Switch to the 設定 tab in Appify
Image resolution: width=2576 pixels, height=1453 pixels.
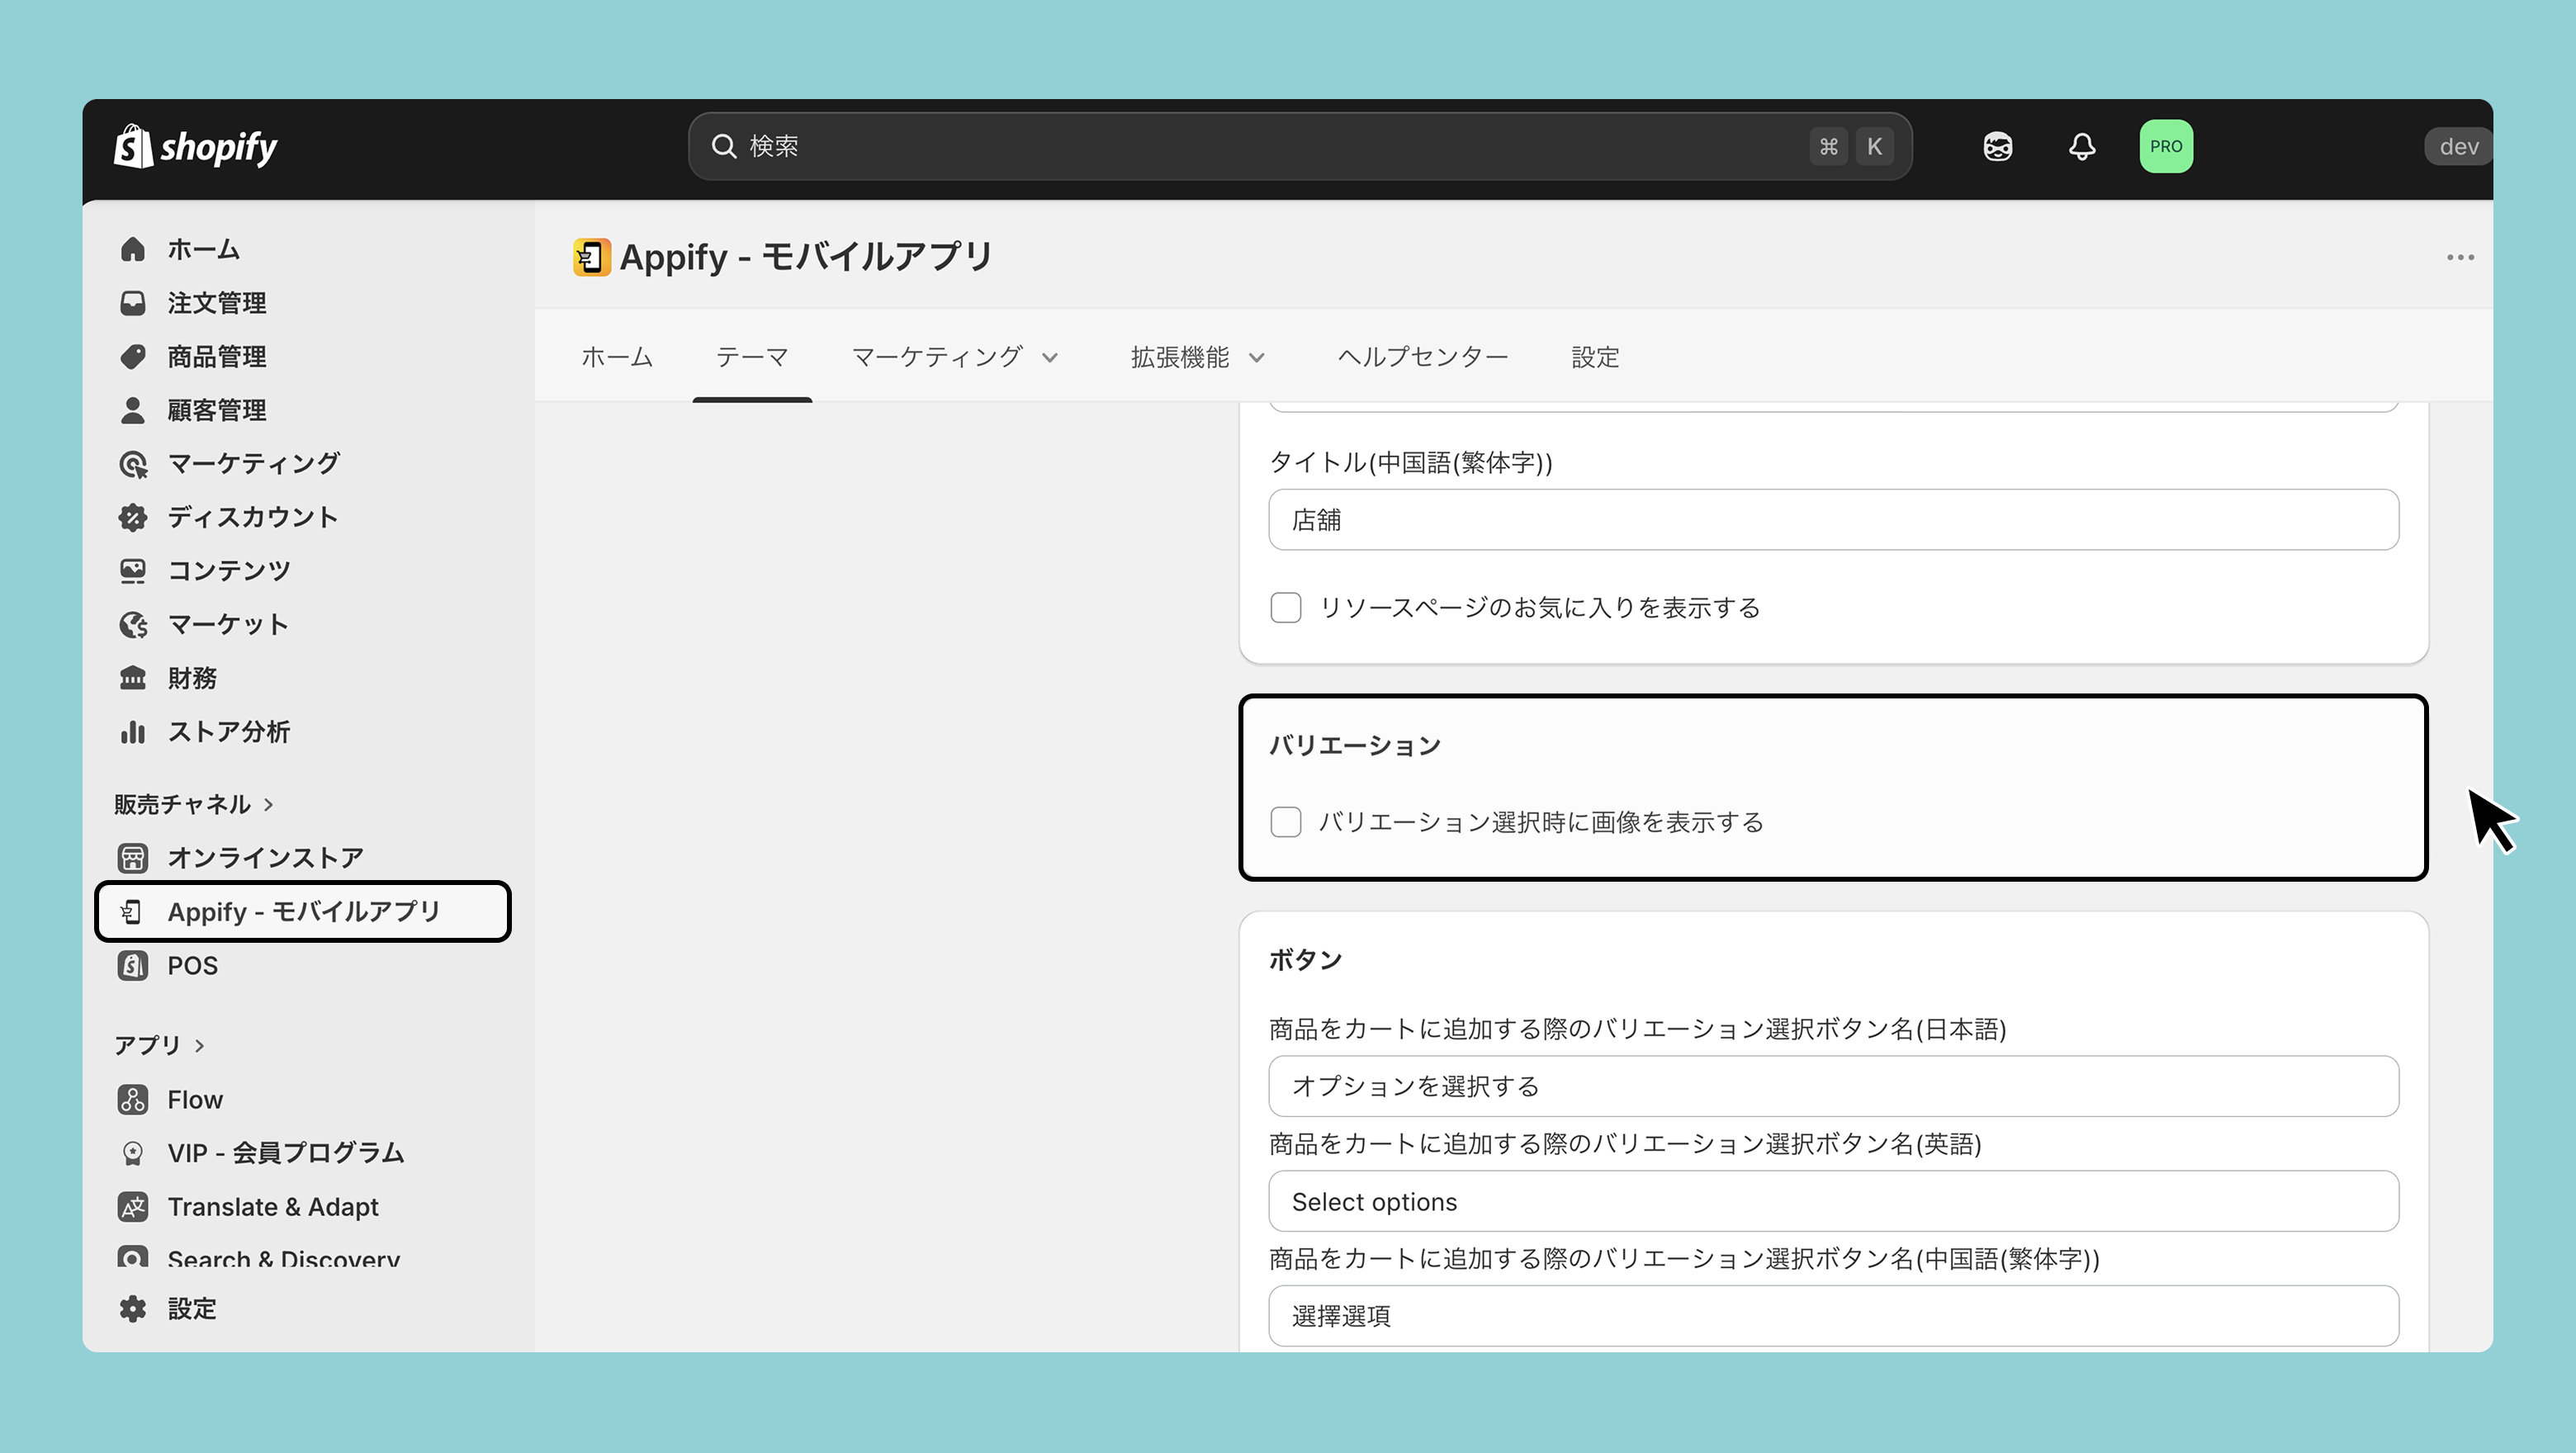[1595, 357]
